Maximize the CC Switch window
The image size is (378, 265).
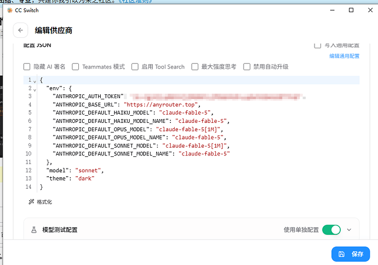click(x=351, y=10)
